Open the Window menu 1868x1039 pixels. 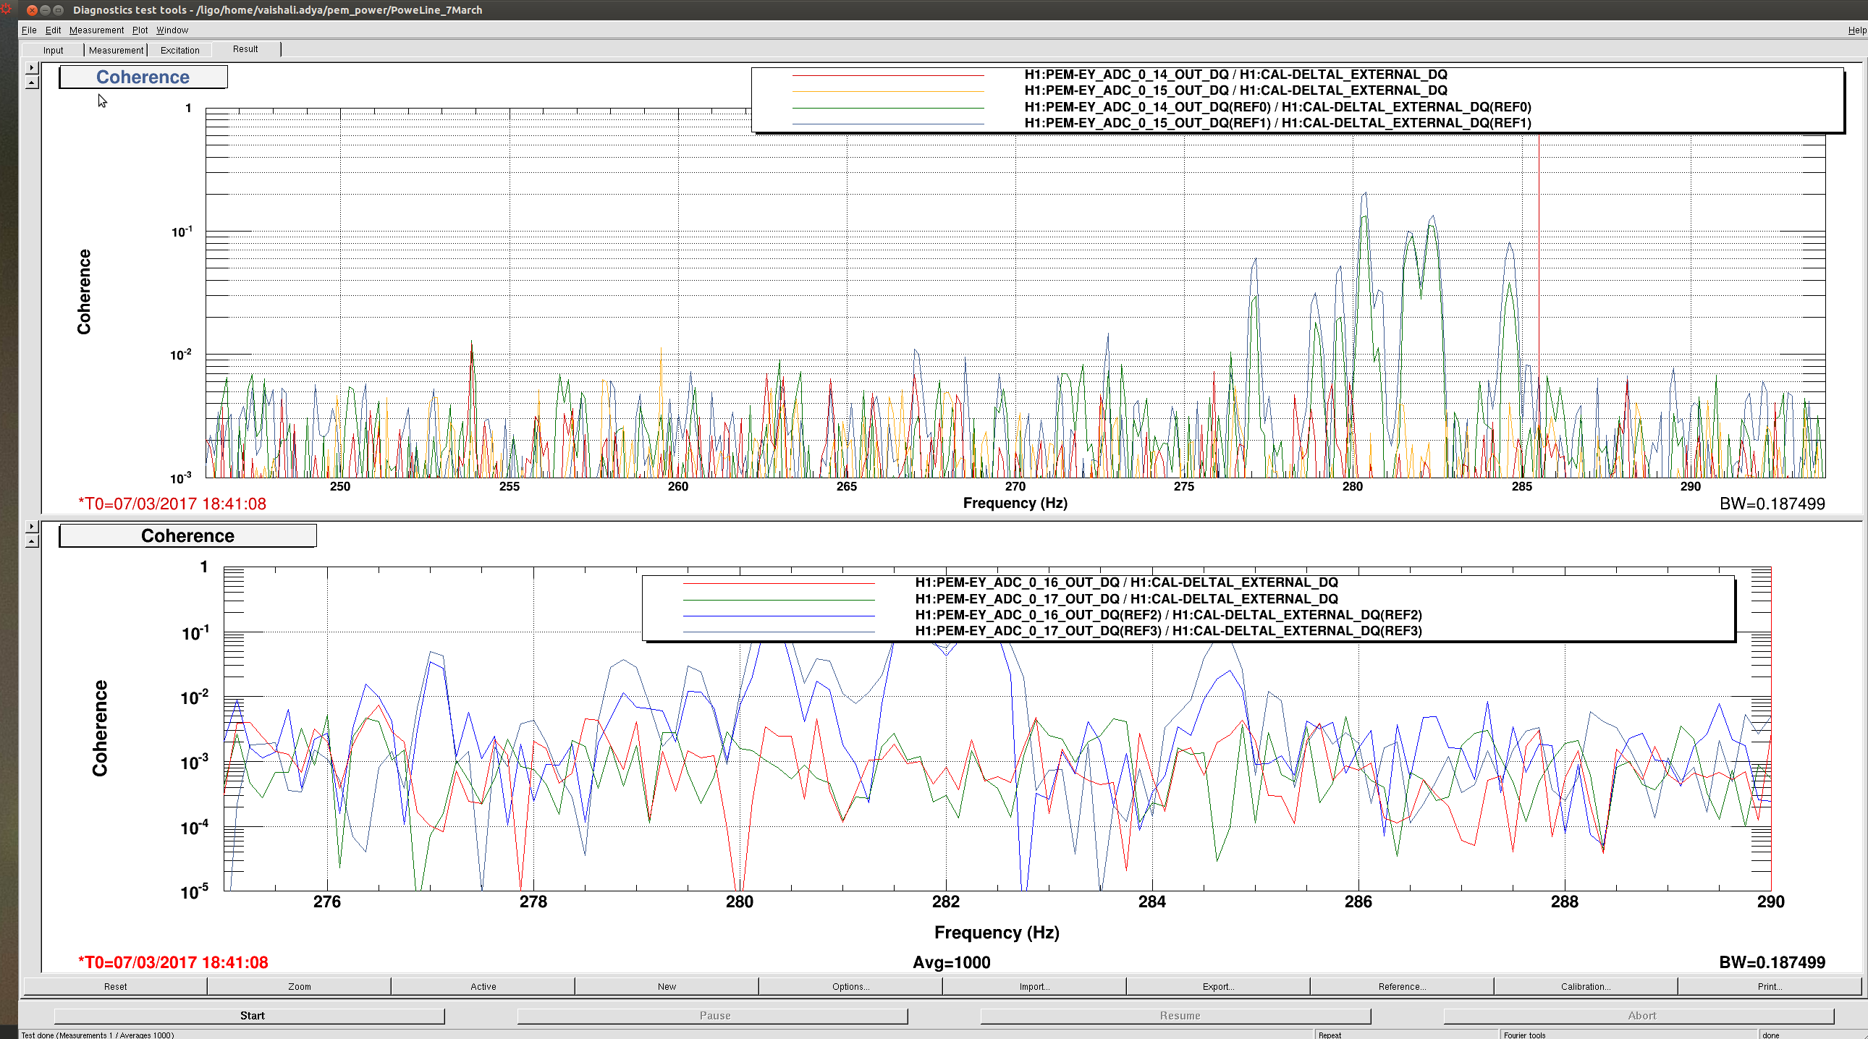click(172, 30)
